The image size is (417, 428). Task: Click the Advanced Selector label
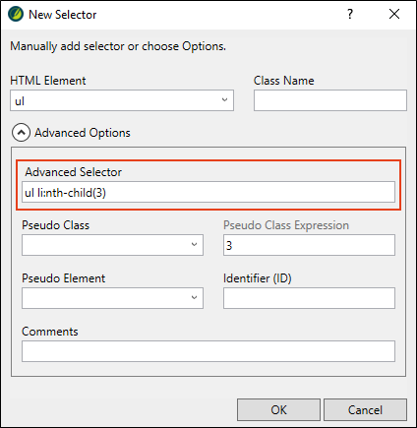(74, 172)
